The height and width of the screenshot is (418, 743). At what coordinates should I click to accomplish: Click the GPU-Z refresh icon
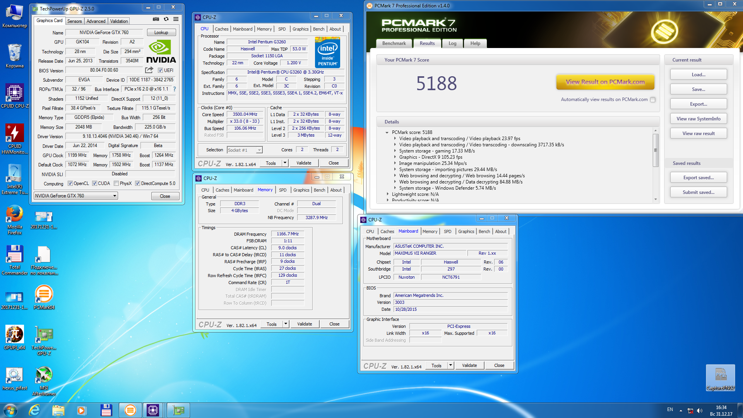(166, 19)
